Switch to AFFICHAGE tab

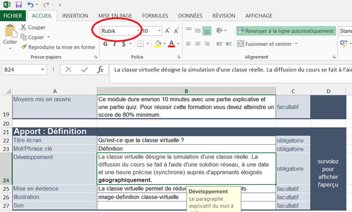click(259, 16)
